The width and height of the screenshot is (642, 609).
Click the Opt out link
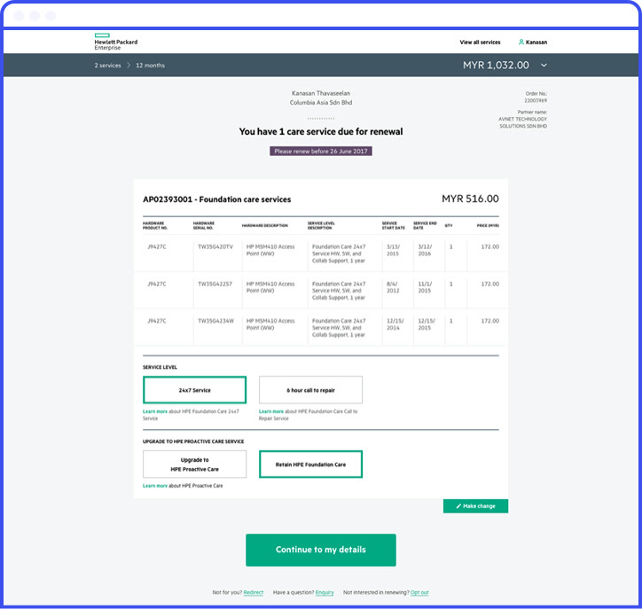(x=419, y=592)
